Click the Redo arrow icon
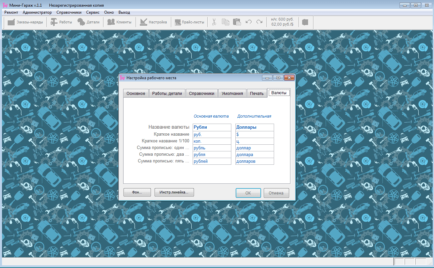The height and width of the screenshot is (268, 434). coord(259,22)
